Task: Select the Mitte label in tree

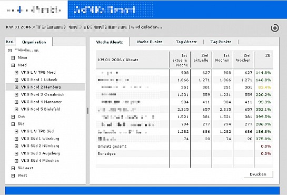Action: point(22,57)
